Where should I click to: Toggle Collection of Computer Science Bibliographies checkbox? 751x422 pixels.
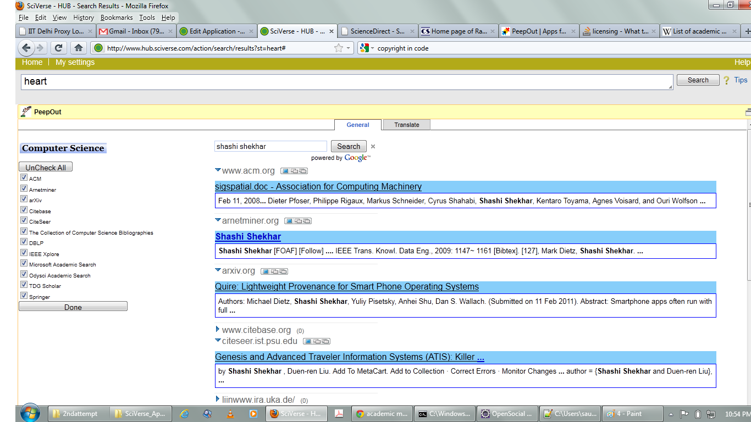[x=24, y=231]
